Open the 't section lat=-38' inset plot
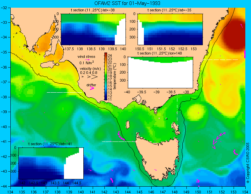This screenshot has height=194, width=251. click(x=93, y=29)
